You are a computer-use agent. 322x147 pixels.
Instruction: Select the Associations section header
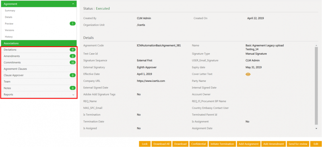pyautogui.click(x=38, y=43)
